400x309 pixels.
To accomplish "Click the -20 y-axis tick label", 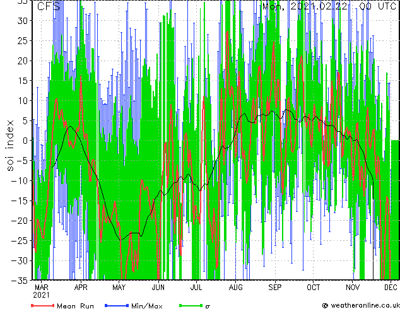I will pos(20,221).
